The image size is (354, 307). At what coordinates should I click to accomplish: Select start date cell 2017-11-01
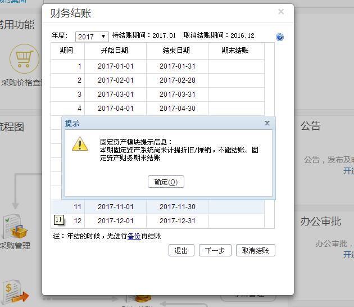[115, 207]
